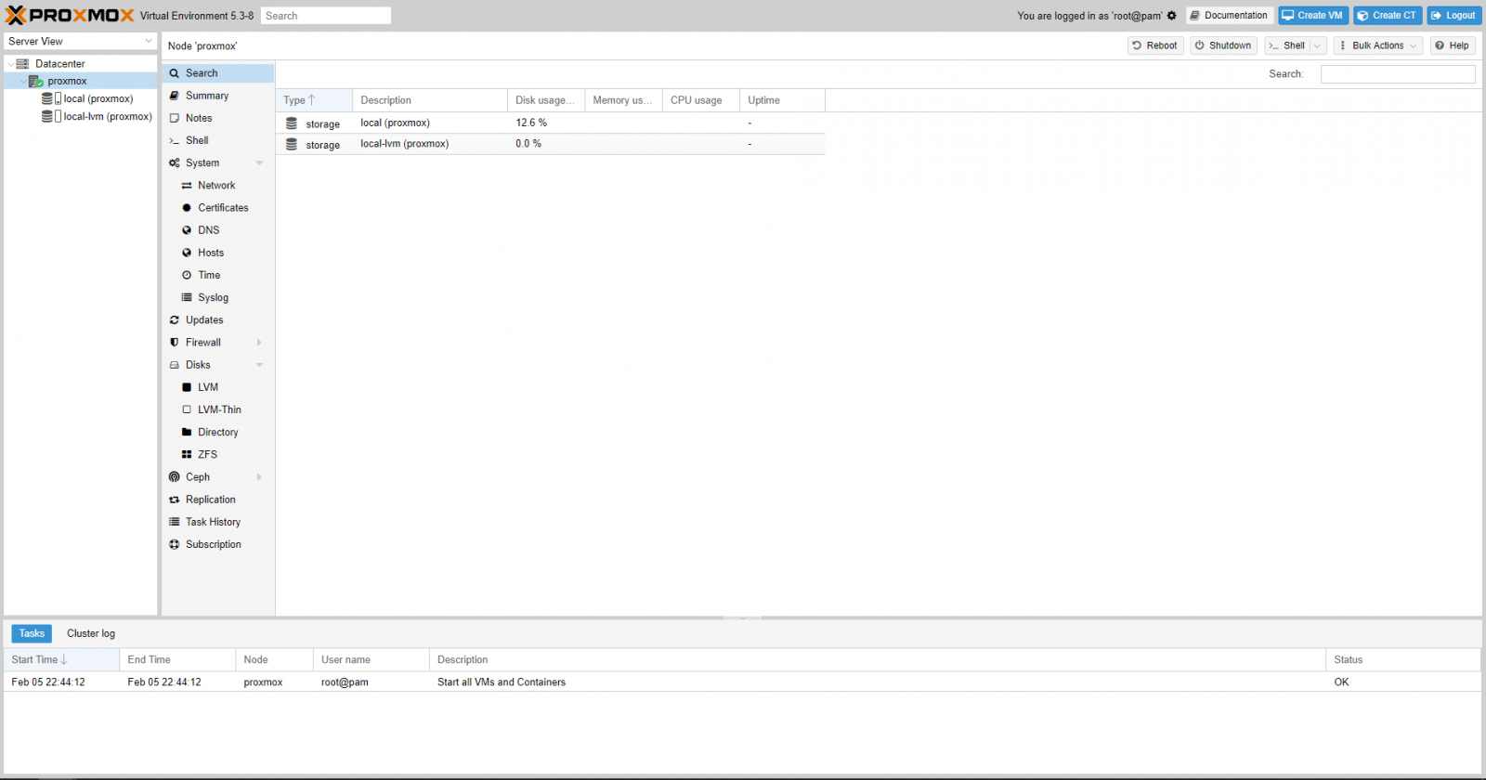The image size is (1486, 780).
Task: Expand the Ceph submenu arrow
Action: (259, 477)
